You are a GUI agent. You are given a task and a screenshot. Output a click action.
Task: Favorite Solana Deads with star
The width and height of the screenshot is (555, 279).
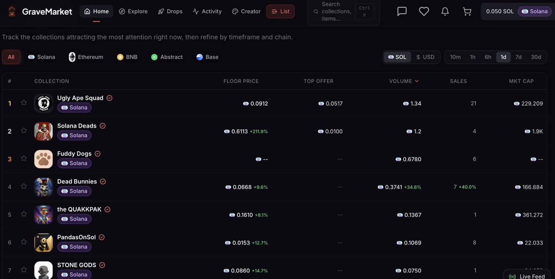(x=24, y=131)
